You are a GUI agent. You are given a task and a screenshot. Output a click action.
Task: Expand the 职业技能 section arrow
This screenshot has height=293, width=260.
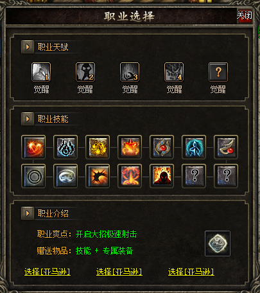[28, 119]
